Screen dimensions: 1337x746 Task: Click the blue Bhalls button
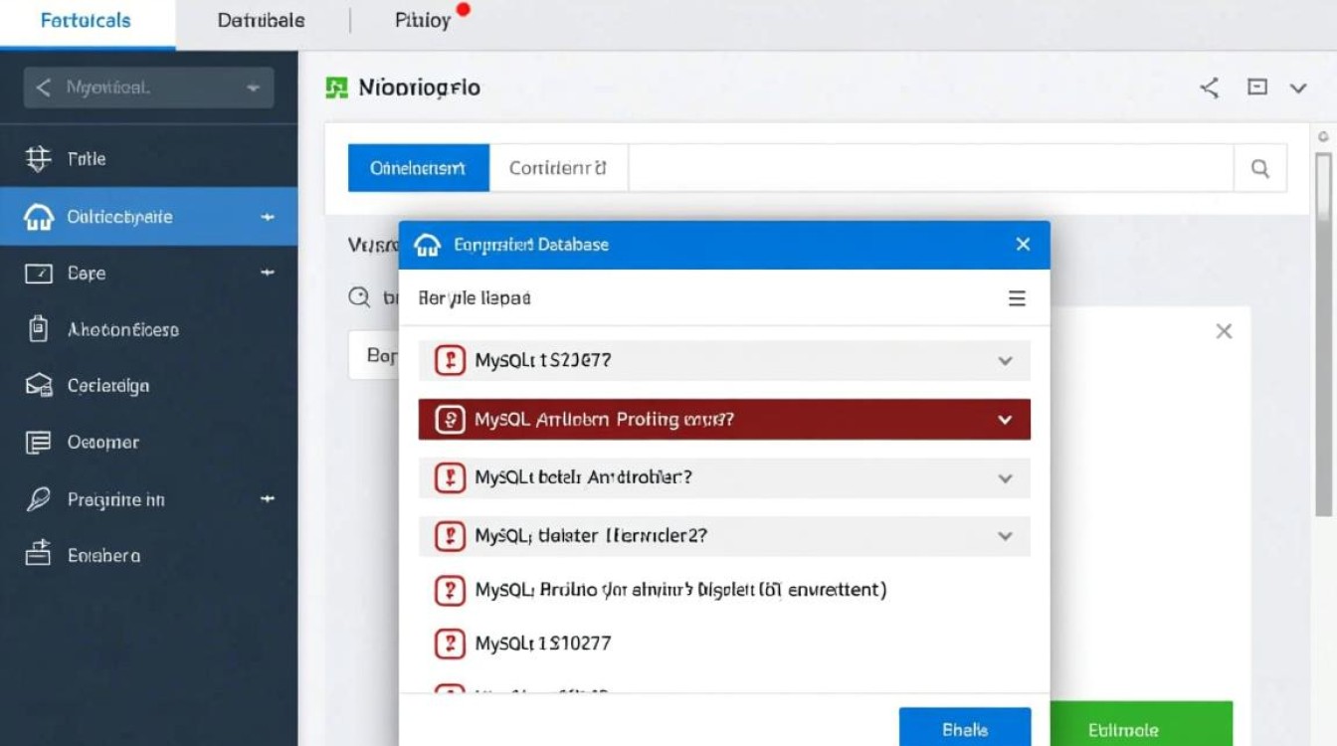pos(965,727)
